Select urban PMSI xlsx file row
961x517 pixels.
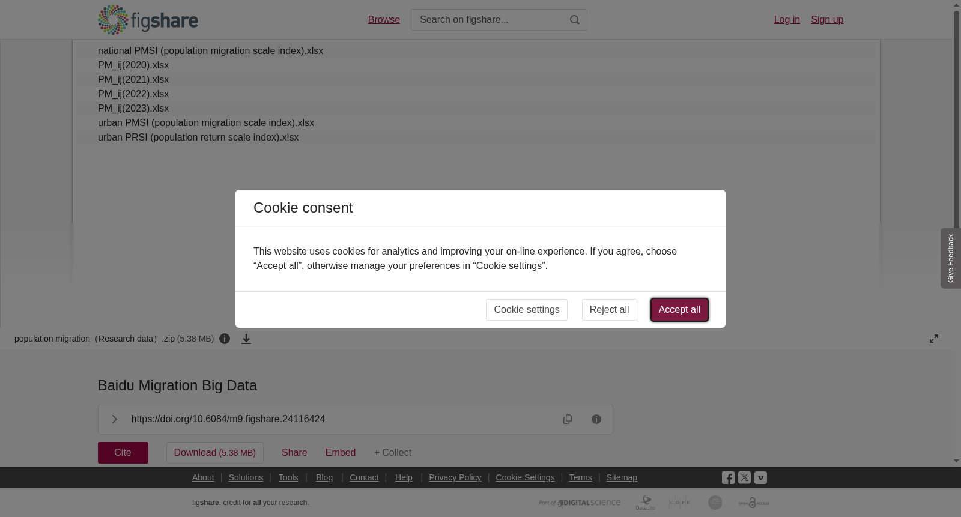[x=476, y=123]
